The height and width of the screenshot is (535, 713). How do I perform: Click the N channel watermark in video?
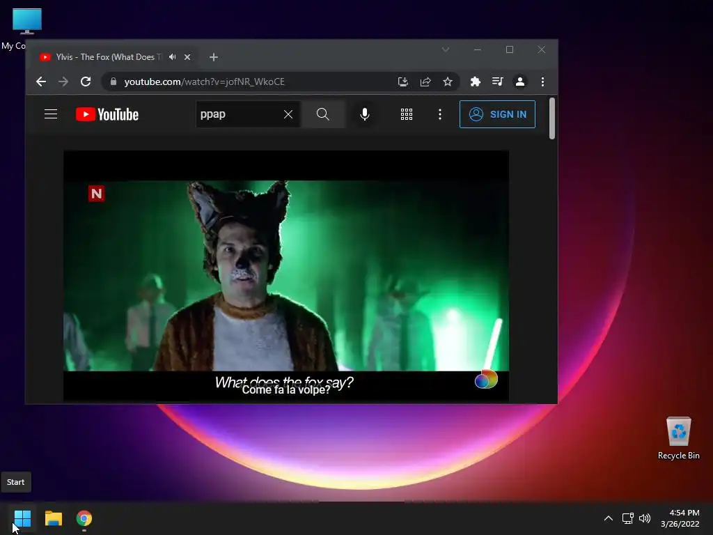coord(96,194)
